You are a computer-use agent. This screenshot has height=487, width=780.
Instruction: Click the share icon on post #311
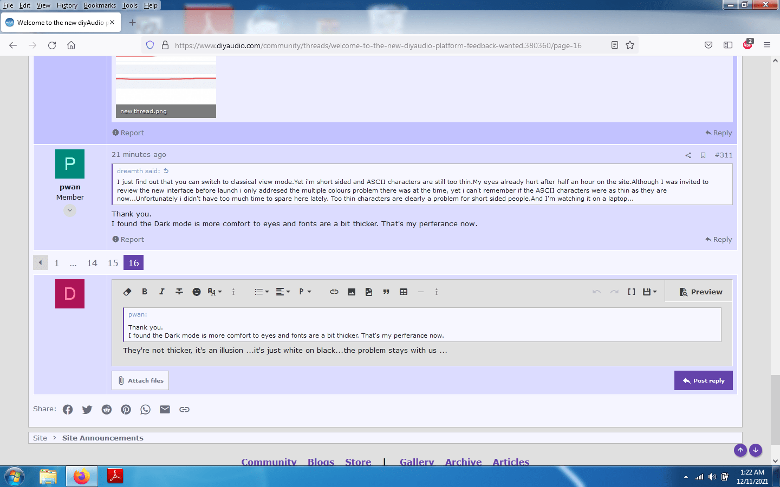[688, 155]
